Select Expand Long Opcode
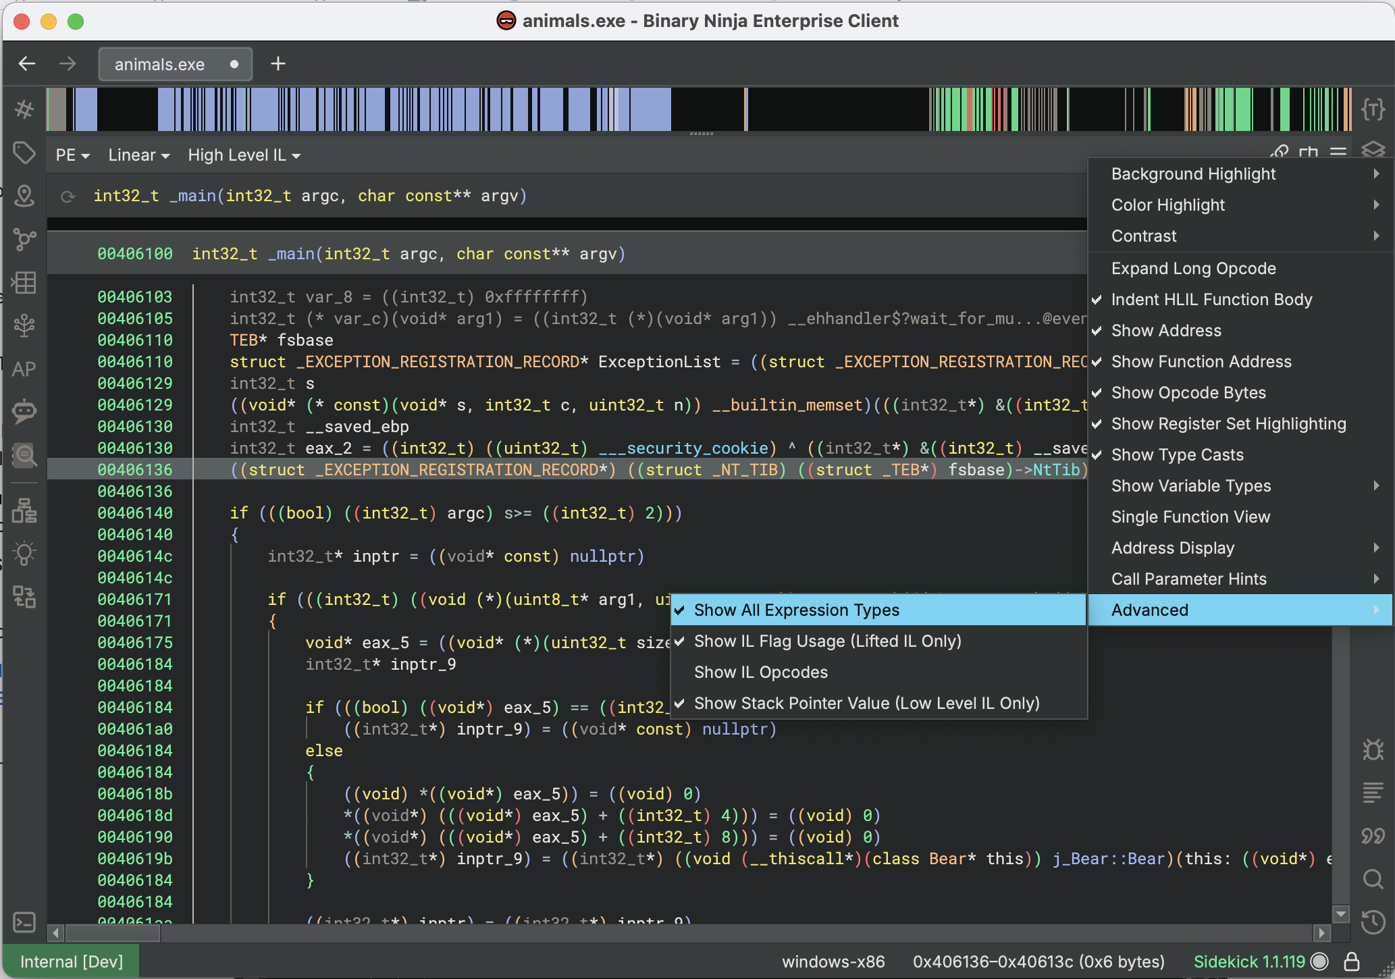 1240,269
